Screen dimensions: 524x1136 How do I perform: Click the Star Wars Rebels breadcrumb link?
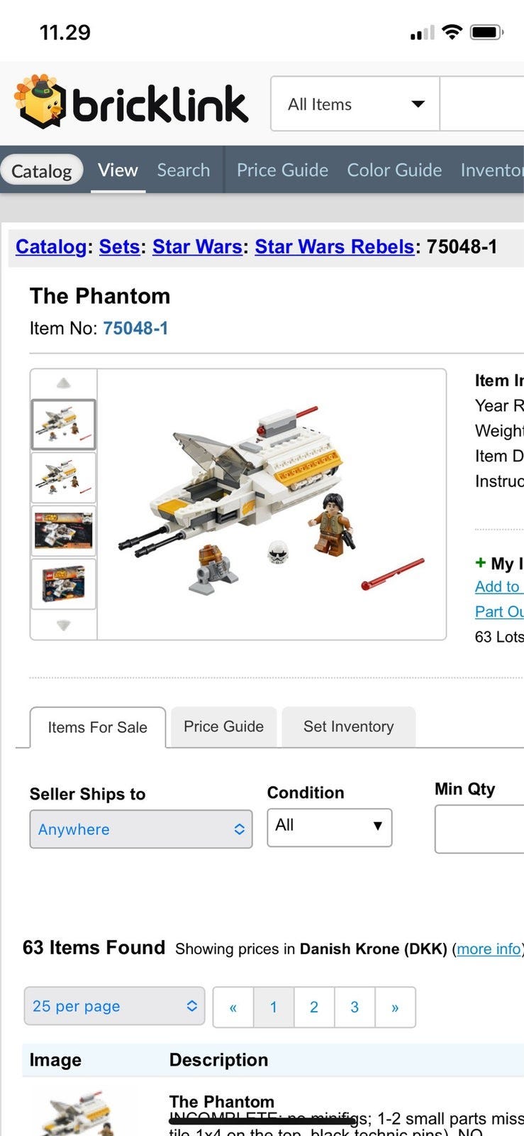[x=334, y=246]
